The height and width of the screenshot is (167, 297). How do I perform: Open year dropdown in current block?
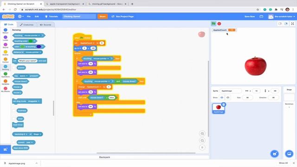[x=29, y=142]
